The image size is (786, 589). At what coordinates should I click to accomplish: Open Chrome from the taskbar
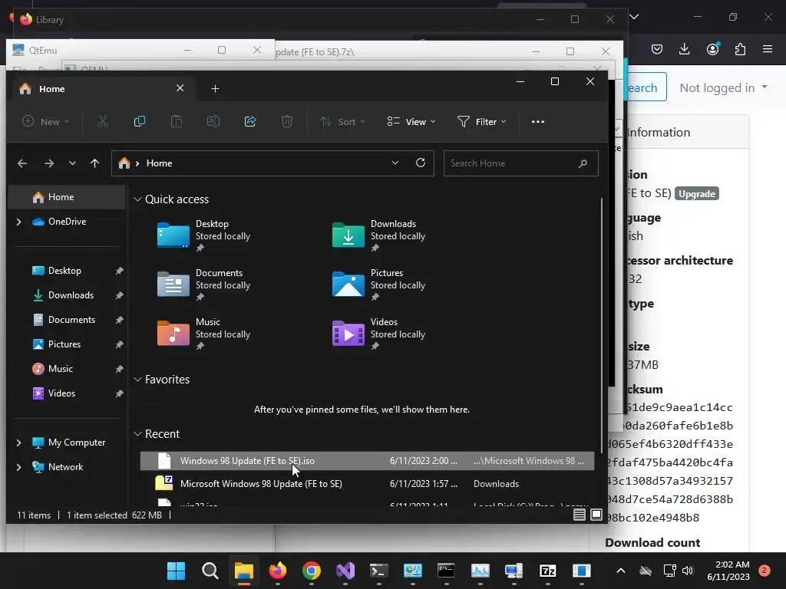(312, 571)
